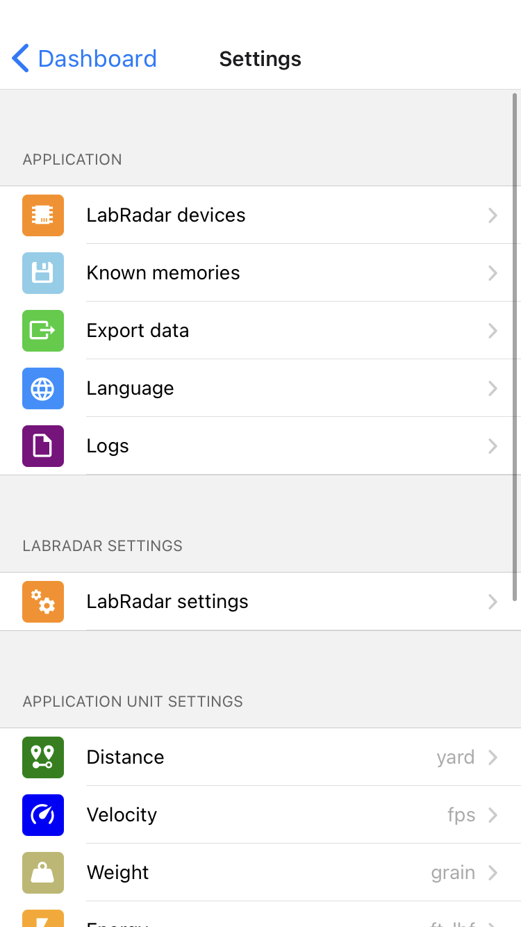The width and height of the screenshot is (521, 927).
Task: Tap the green Export data icon
Action: [43, 331]
